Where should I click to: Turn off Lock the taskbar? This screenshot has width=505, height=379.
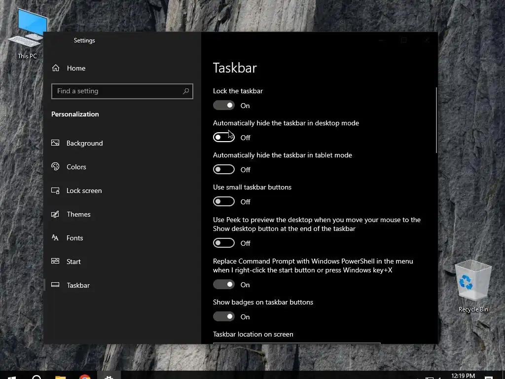pos(224,106)
